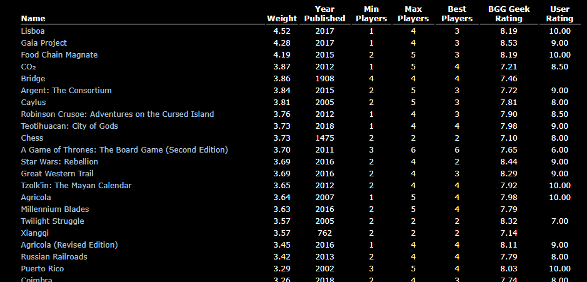The height and width of the screenshot is (282, 587).
Task: Sort by BGG Geek Rating header
Action: pyautogui.click(x=509, y=14)
